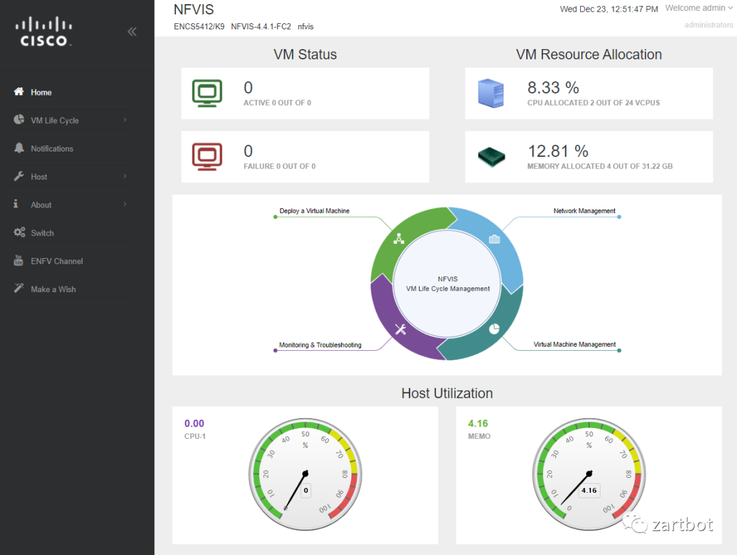This screenshot has width=737, height=555.
Task: Click the NFVIS page title
Action: (194, 10)
